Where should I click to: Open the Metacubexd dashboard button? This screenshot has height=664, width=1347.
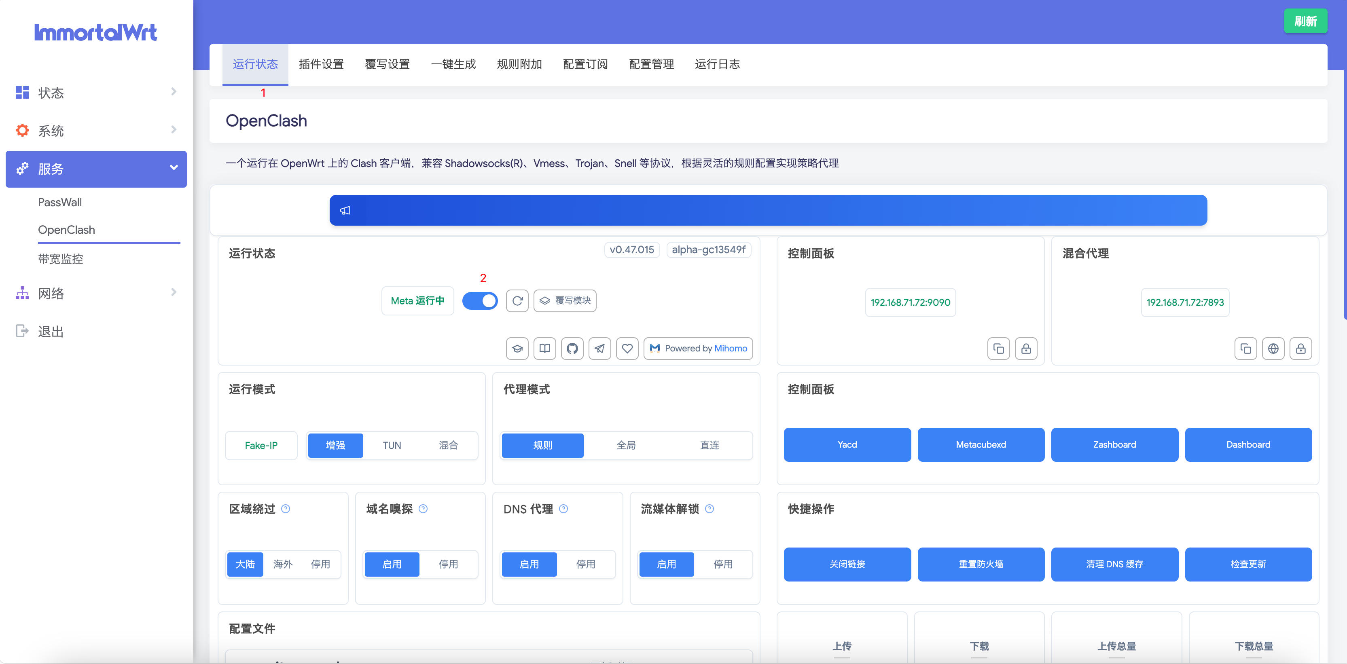tap(981, 444)
